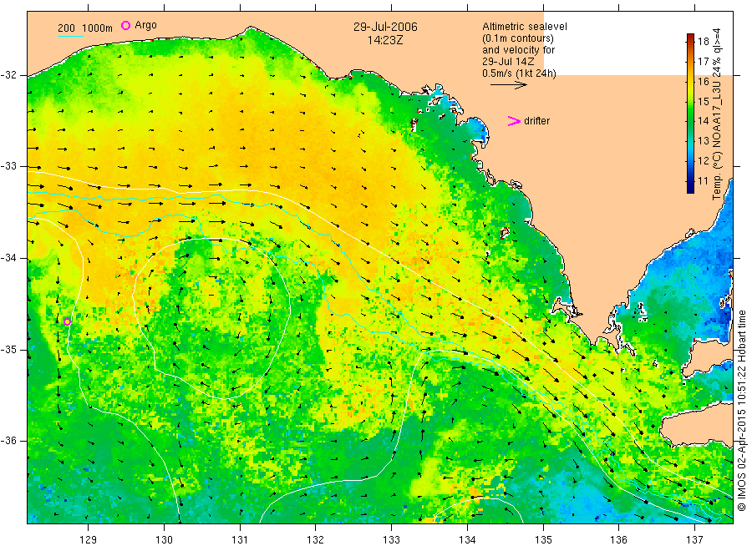Viewport: 752px width, 551px height.
Task: Click the time label 14:23Z
Action: (385, 40)
